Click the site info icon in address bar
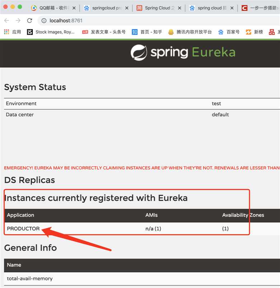Image resolution: width=280 pixels, height=288 pixels. pyautogui.click(x=44, y=20)
